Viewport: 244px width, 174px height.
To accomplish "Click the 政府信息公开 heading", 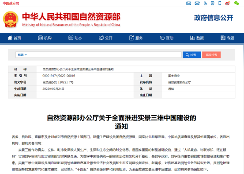I will (214, 18).
